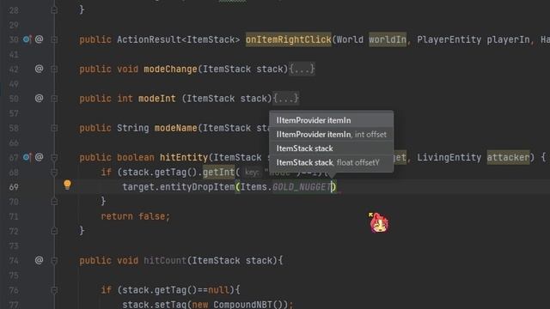Image resolution: width=550 pixels, height=309 pixels.
Task: Collapse the if block fold marker on line 68
Action: tap(54, 172)
